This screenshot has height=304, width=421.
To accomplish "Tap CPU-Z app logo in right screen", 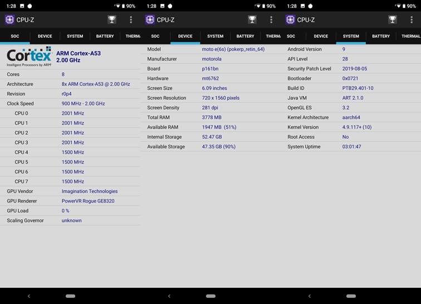I will click(x=290, y=19).
